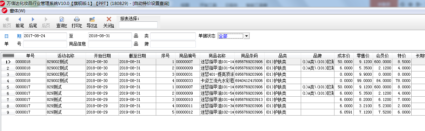This screenshot has width=425, height=131.
Task: Click the 99.0000 retail price cell
Action: coord(363,81)
